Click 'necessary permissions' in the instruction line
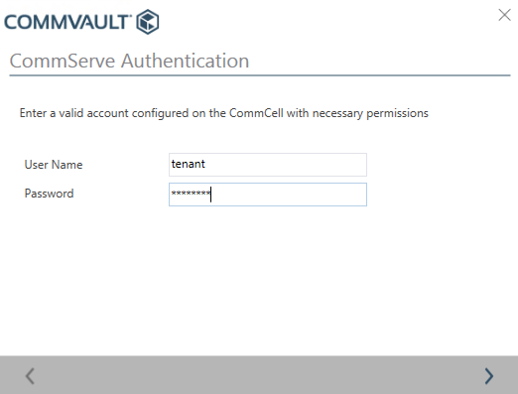Screen dimensions: 518x394 [370, 113]
